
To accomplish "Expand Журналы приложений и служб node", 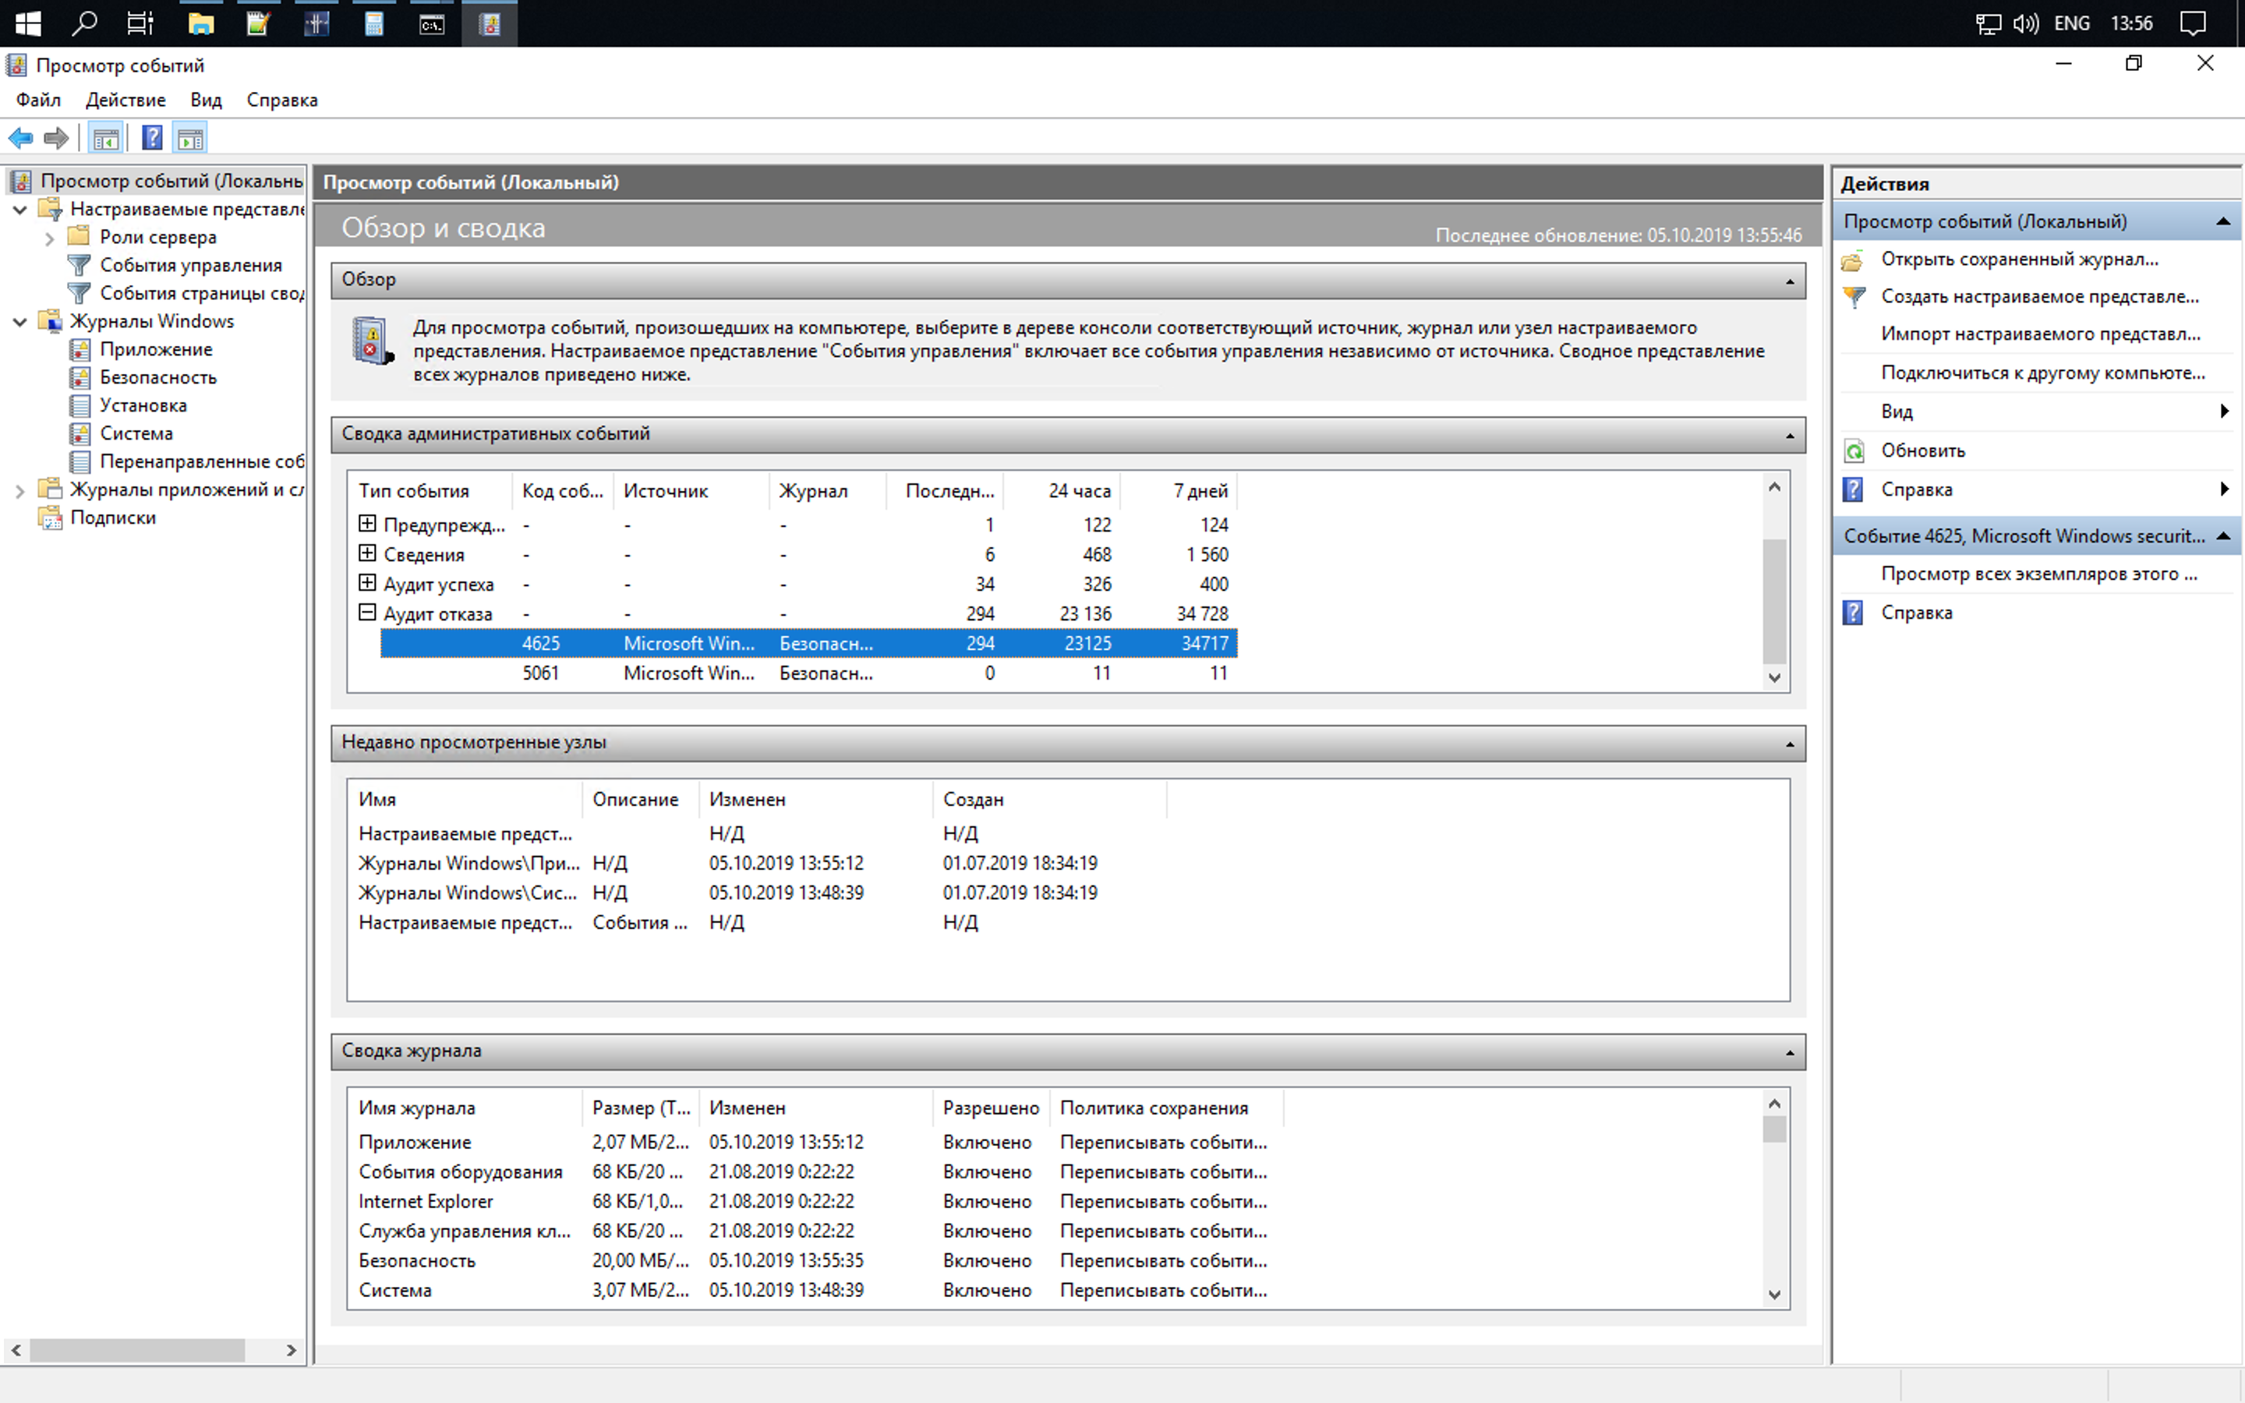I will (x=19, y=491).
